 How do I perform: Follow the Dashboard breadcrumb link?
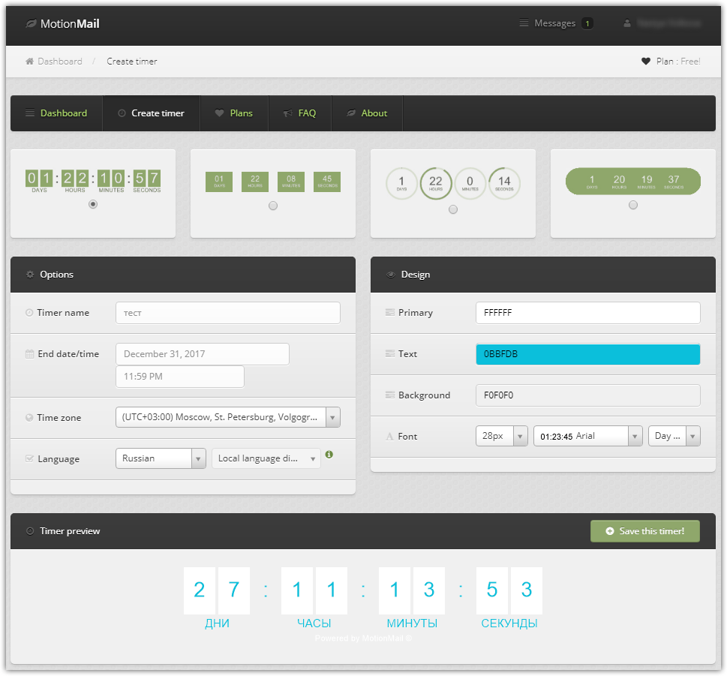point(60,62)
